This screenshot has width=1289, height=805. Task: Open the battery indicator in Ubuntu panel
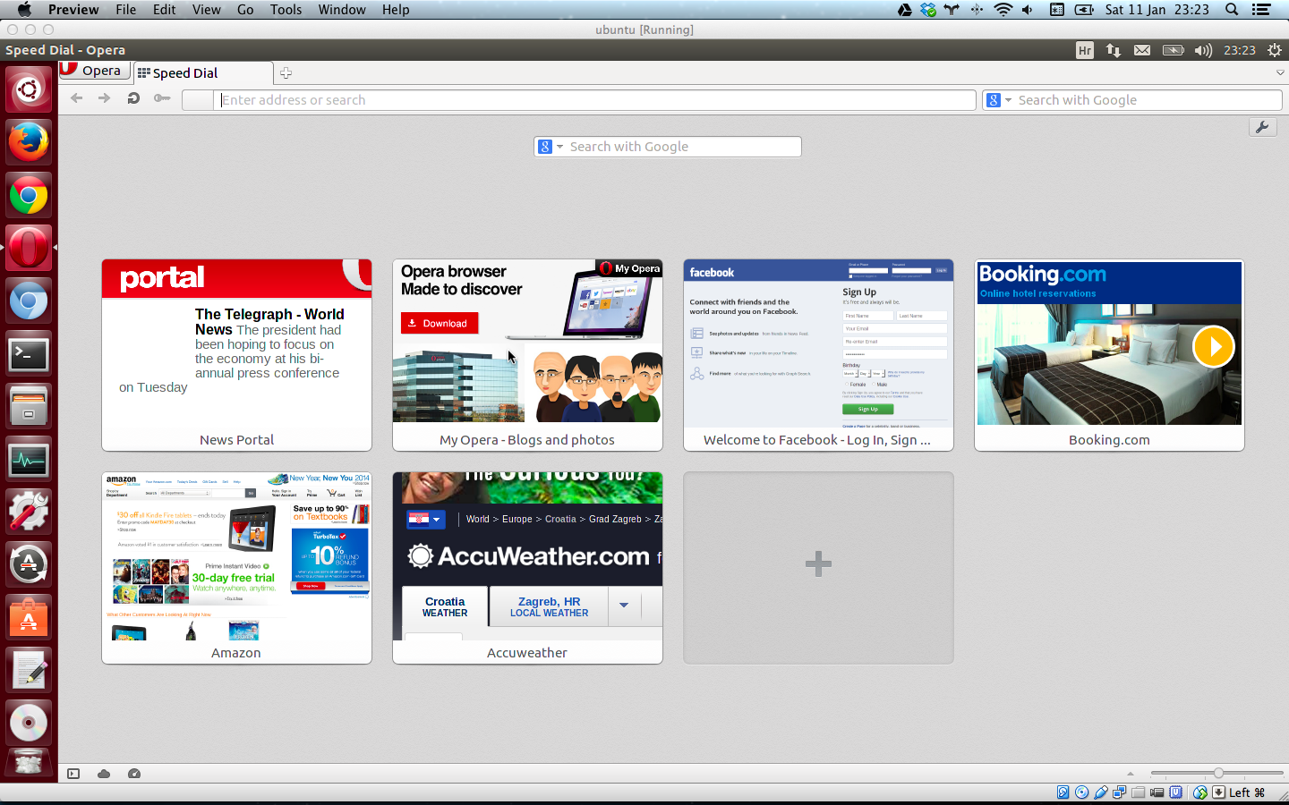point(1173,50)
